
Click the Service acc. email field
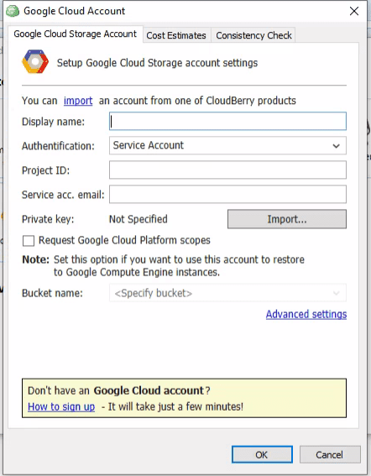(x=227, y=194)
